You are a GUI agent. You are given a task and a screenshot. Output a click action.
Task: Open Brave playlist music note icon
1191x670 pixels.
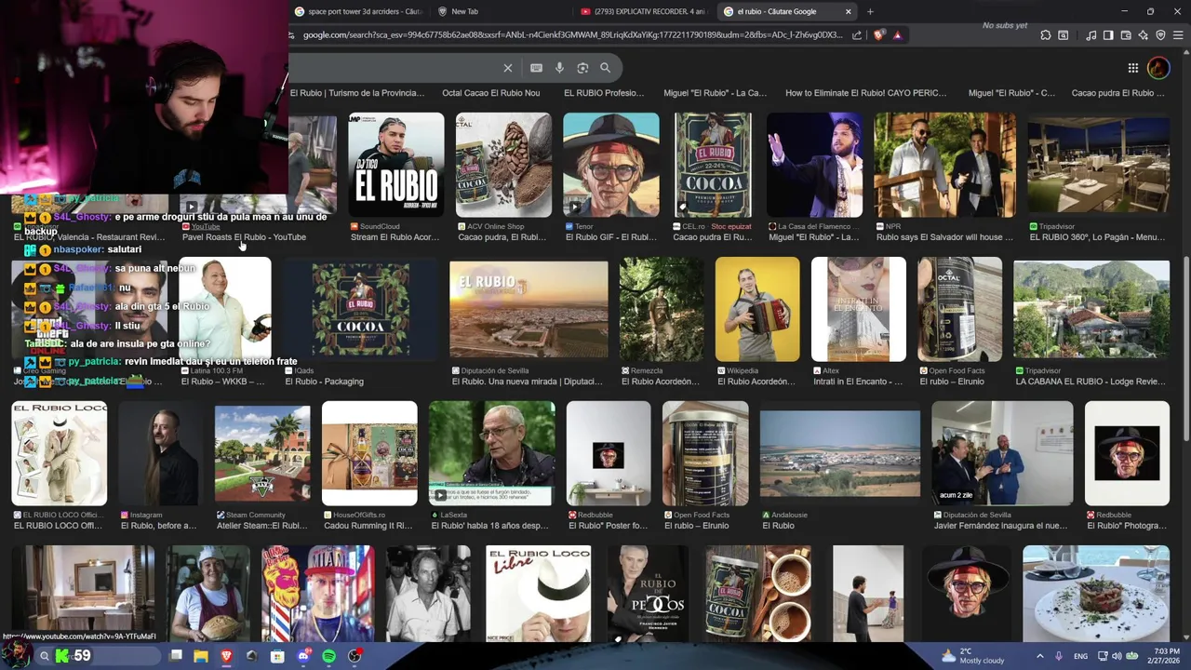(x=1091, y=35)
